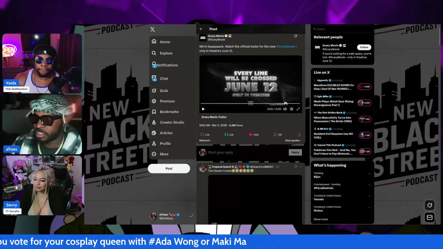443x249 pixels.
Task: Select the Bijan trending topic
Action: (x=317, y=177)
